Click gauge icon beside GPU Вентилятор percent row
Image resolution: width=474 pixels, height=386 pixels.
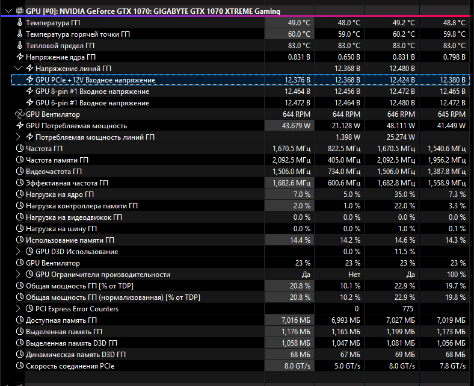20,263
